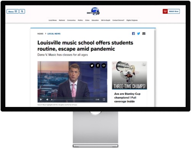This screenshot has height=148, width=191.
Task: Click Facebook icon on video overlay
Action: tap(98, 66)
